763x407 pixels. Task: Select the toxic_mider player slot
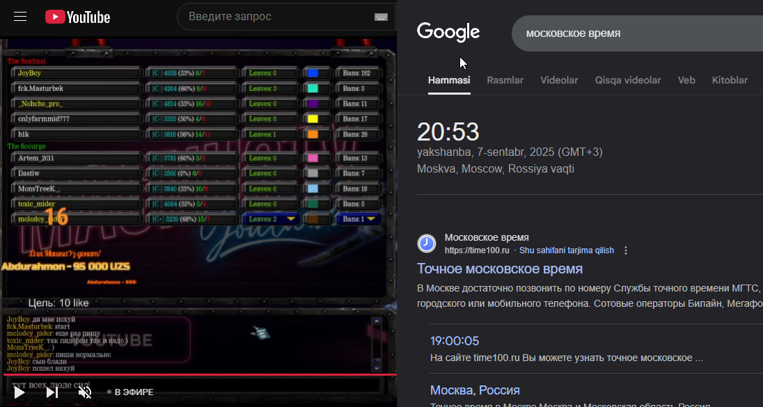(x=77, y=204)
